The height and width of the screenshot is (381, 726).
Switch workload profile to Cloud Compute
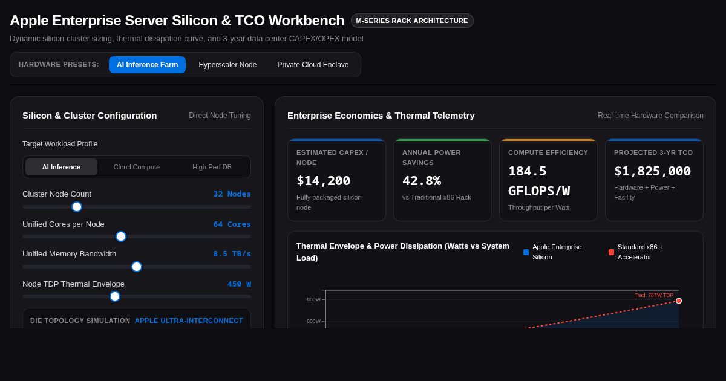(x=137, y=167)
